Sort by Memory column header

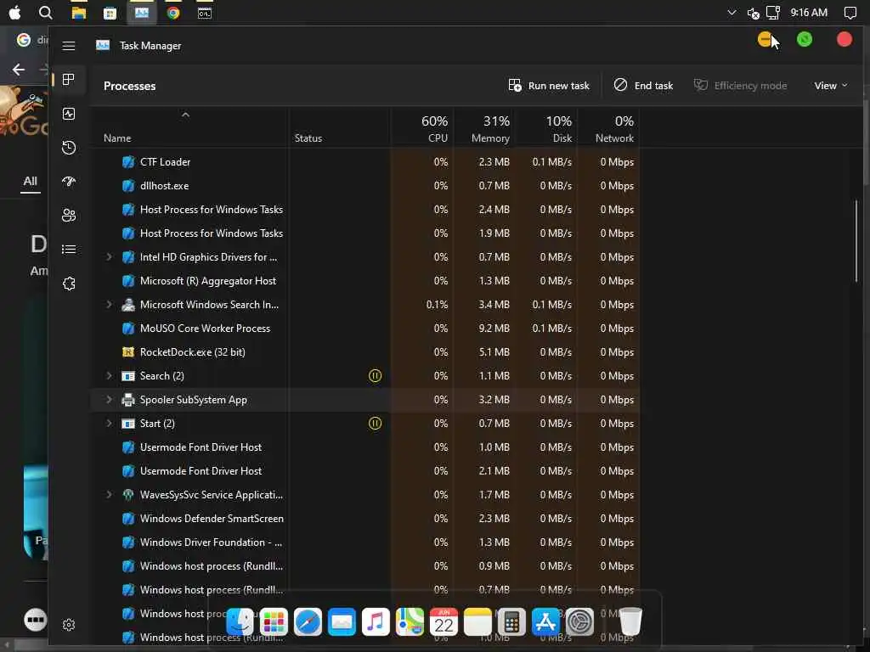485,129
